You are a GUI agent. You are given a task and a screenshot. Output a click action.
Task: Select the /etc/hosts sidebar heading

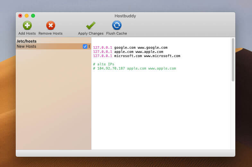point(27,41)
